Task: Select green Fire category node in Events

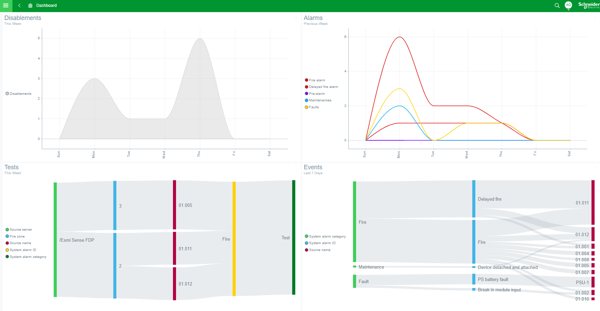Action: pyautogui.click(x=355, y=222)
